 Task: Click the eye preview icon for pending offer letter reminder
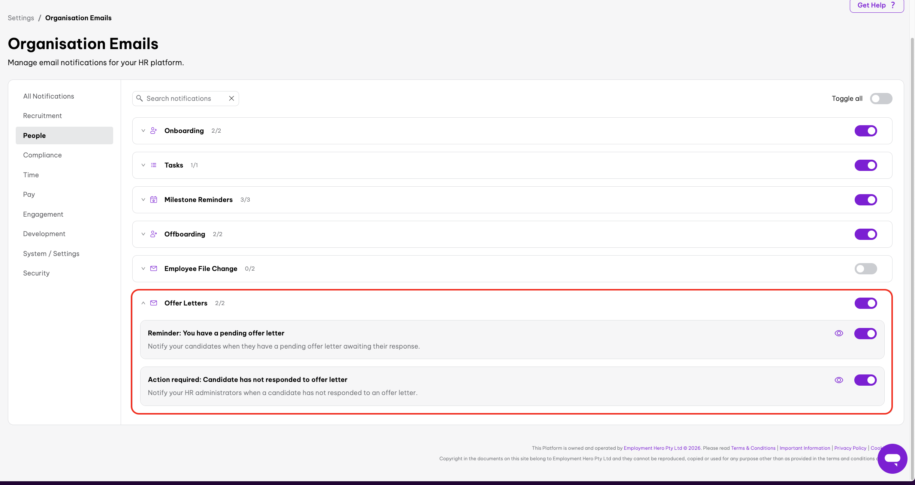click(x=839, y=333)
